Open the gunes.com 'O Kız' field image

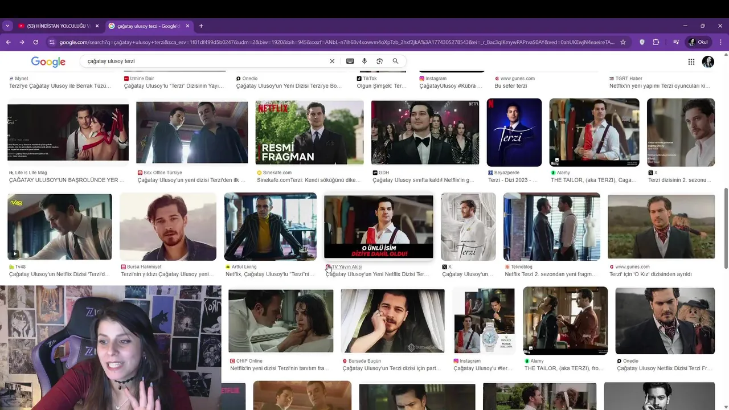click(x=661, y=227)
